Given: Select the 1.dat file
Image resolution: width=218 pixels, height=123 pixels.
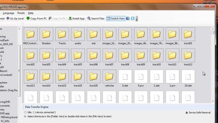Looking at the screenshot, I should pos(157,77).
